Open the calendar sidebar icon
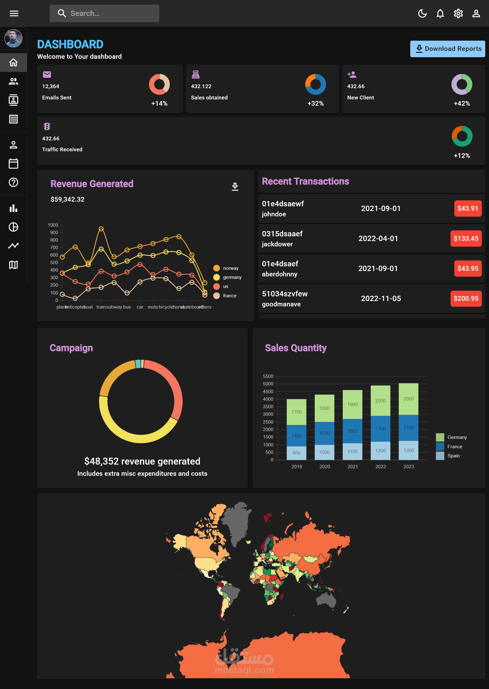 pos(13,163)
